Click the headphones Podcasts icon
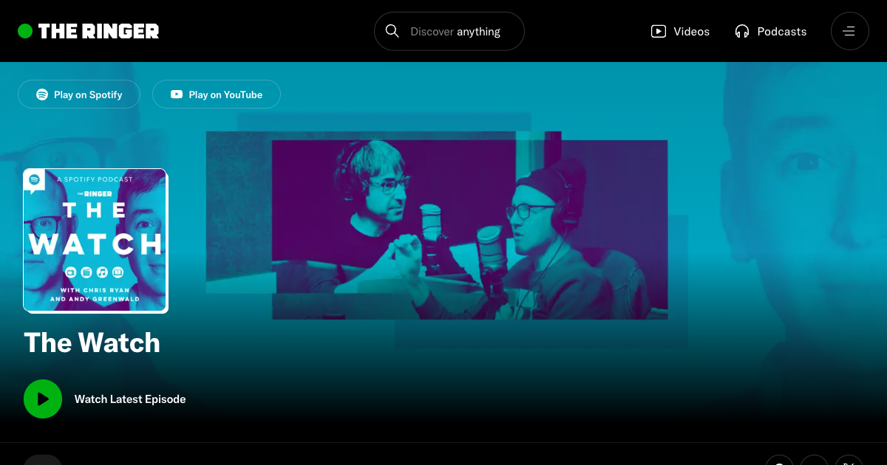Viewport: 887px width, 465px height. point(742,32)
